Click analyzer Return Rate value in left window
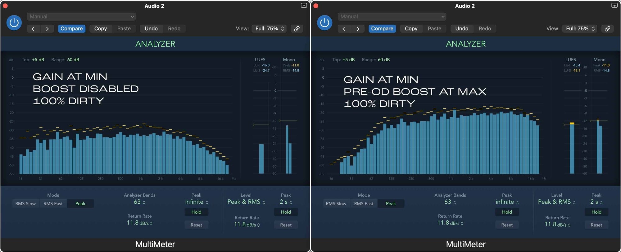This screenshot has height=252, width=621. click(139, 223)
